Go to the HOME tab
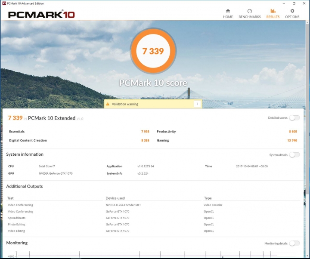Image resolution: width=310 pixels, height=259 pixels. click(228, 14)
